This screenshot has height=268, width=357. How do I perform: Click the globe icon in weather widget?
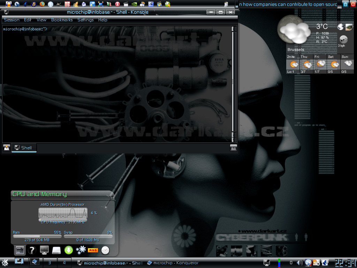340,27
